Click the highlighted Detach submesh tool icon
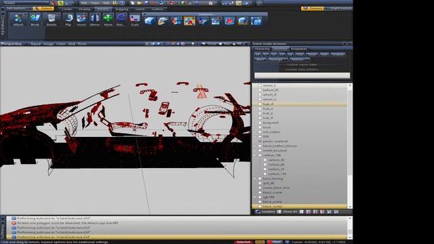 190,21
